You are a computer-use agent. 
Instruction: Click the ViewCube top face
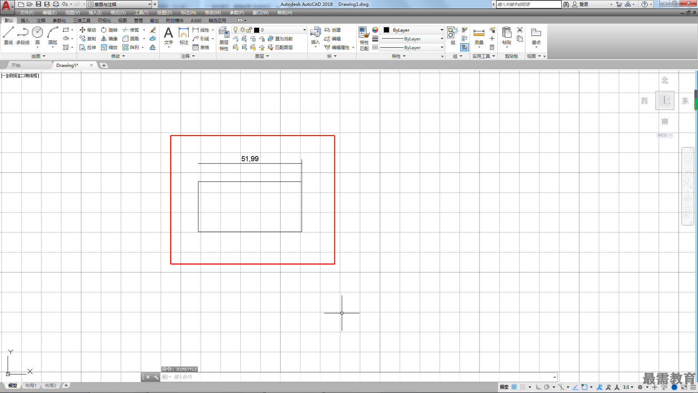click(665, 100)
